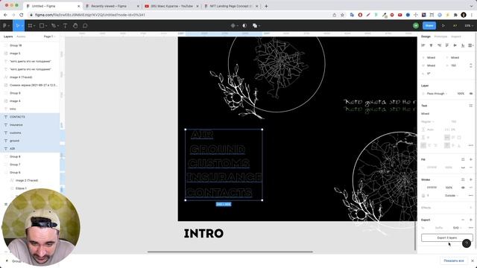
Task: Click the Create component icon
Action: click(x=233, y=26)
